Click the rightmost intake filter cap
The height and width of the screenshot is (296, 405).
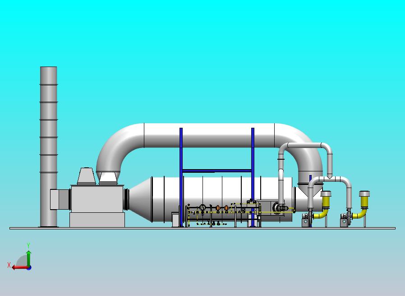tap(364, 194)
